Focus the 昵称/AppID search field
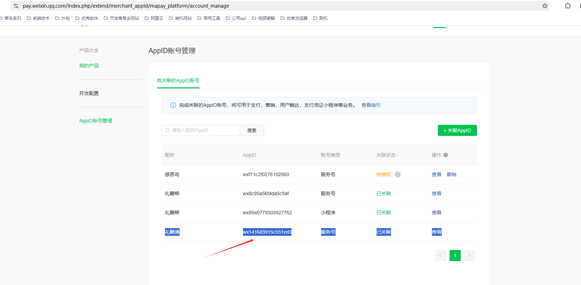The width and height of the screenshot is (581, 285). click(201, 130)
